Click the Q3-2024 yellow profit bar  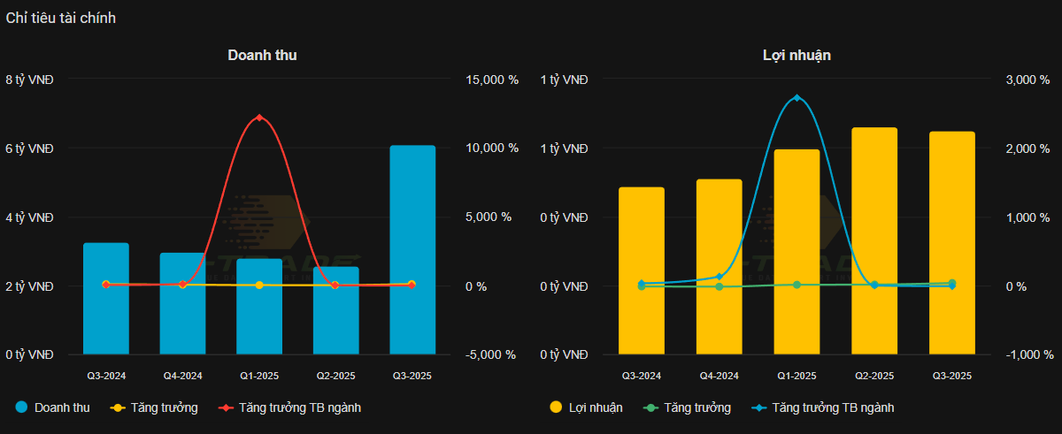click(642, 270)
